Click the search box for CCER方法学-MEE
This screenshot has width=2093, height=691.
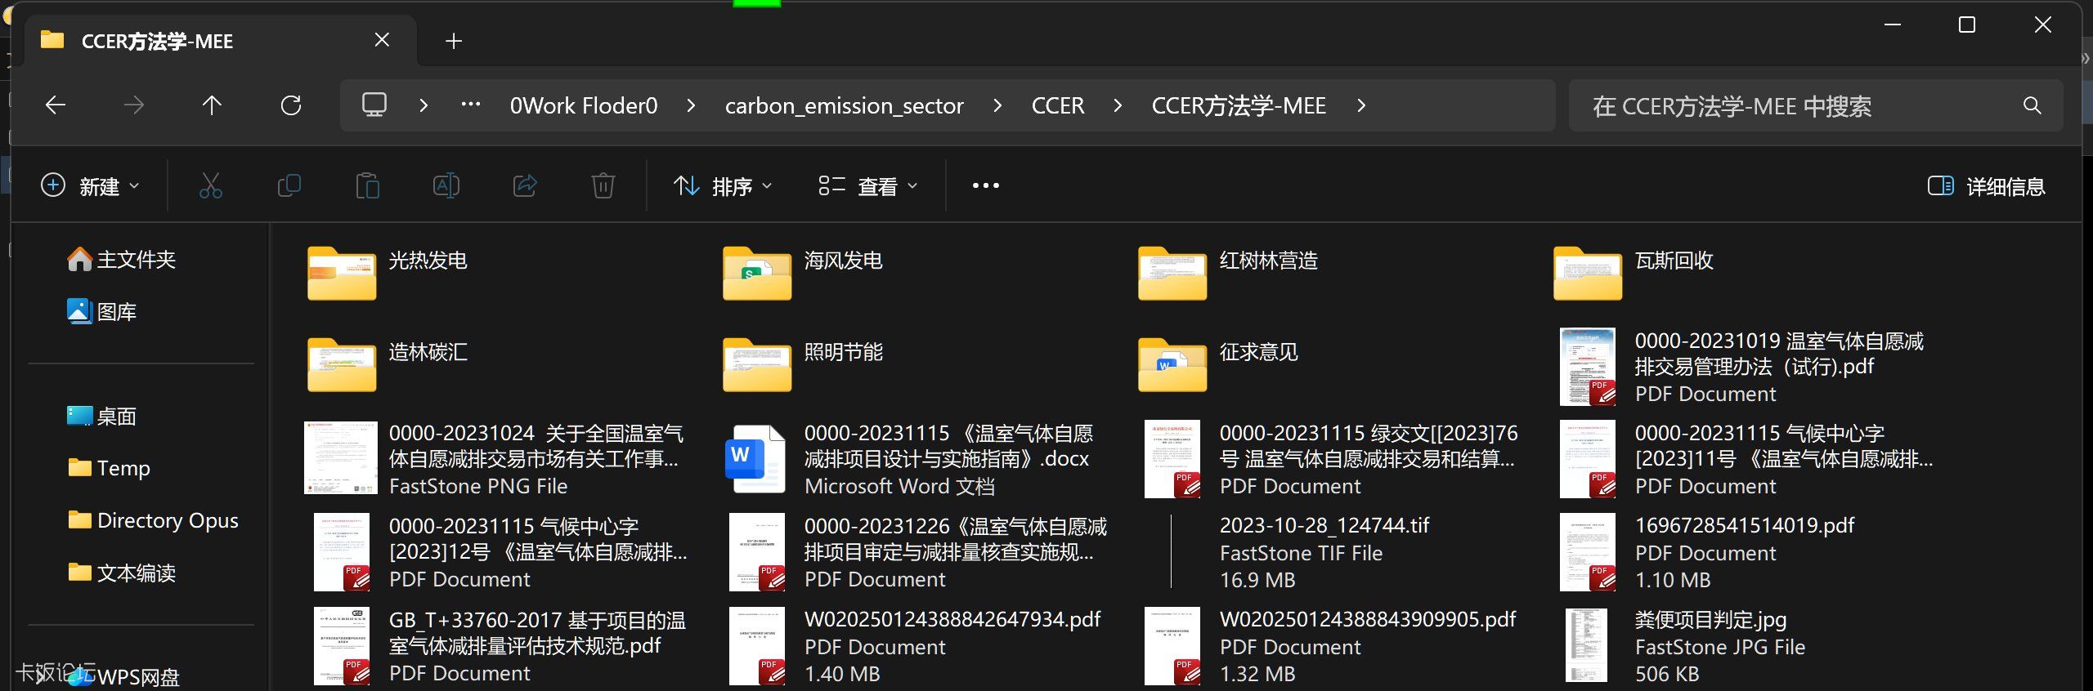pyautogui.click(x=1799, y=106)
